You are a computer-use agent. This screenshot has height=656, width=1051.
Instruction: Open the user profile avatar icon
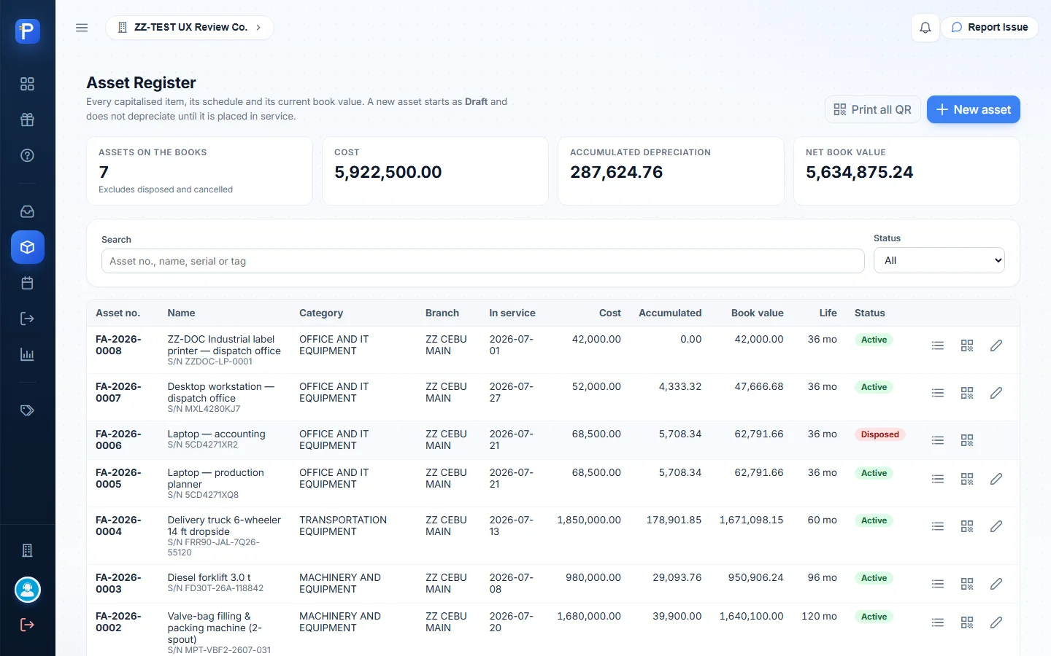(28, 590)
